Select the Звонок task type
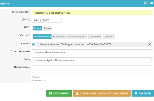The image size is (154, 101). coord(37,28)
